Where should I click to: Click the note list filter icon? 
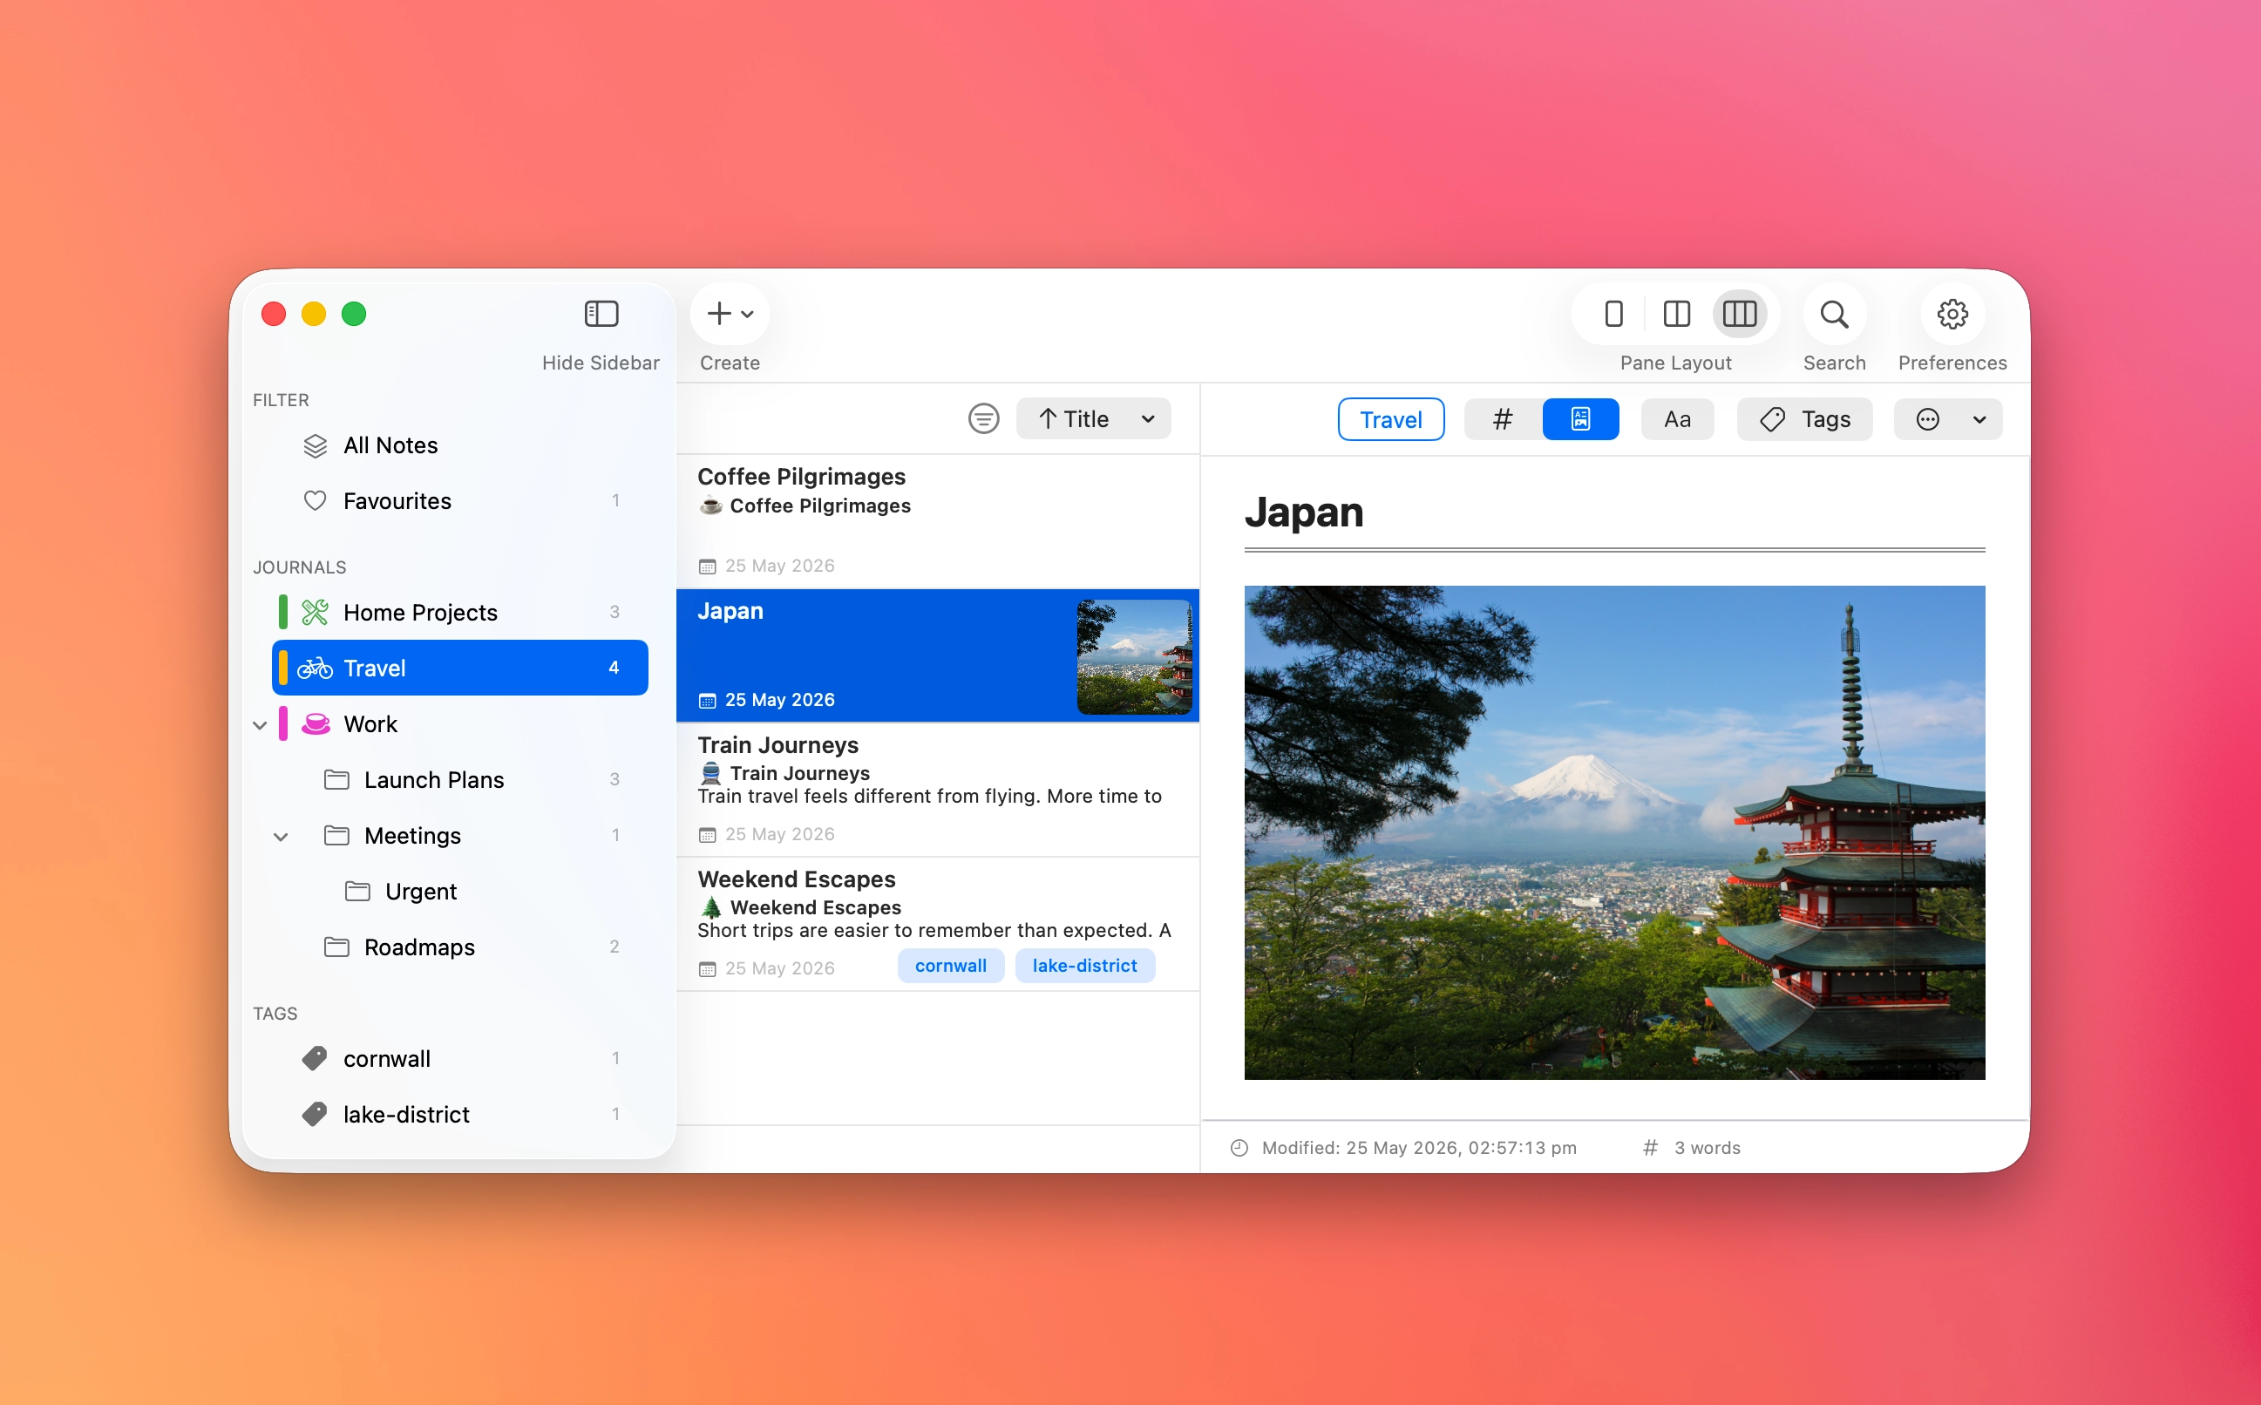(983, 419)
